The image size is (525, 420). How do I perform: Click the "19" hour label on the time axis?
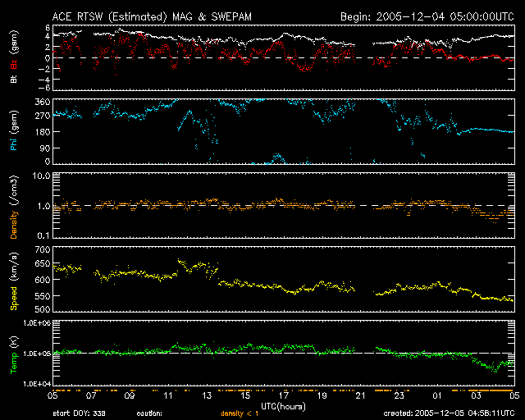pyautogui.click(x=322, y=396)
